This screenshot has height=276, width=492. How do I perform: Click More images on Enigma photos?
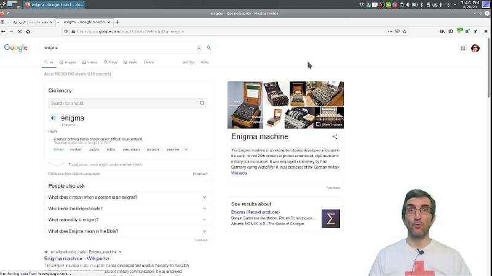pyautogui.click(x=329, y=125)
